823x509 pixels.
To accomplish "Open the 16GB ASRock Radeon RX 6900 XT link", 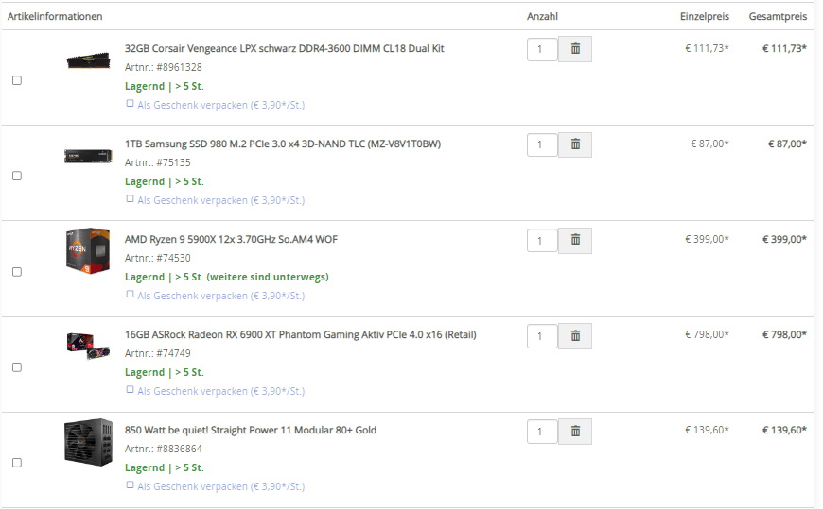I will click(300, 335).
